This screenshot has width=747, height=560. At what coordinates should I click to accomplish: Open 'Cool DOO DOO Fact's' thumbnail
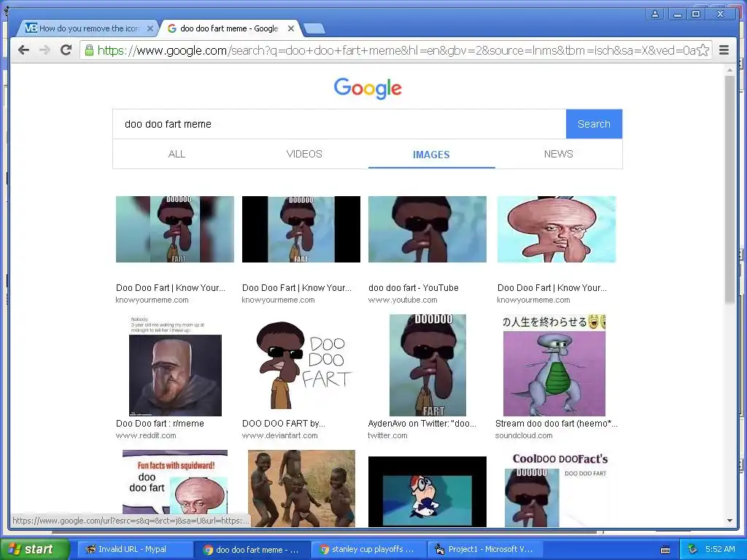[x=557, y=489]
